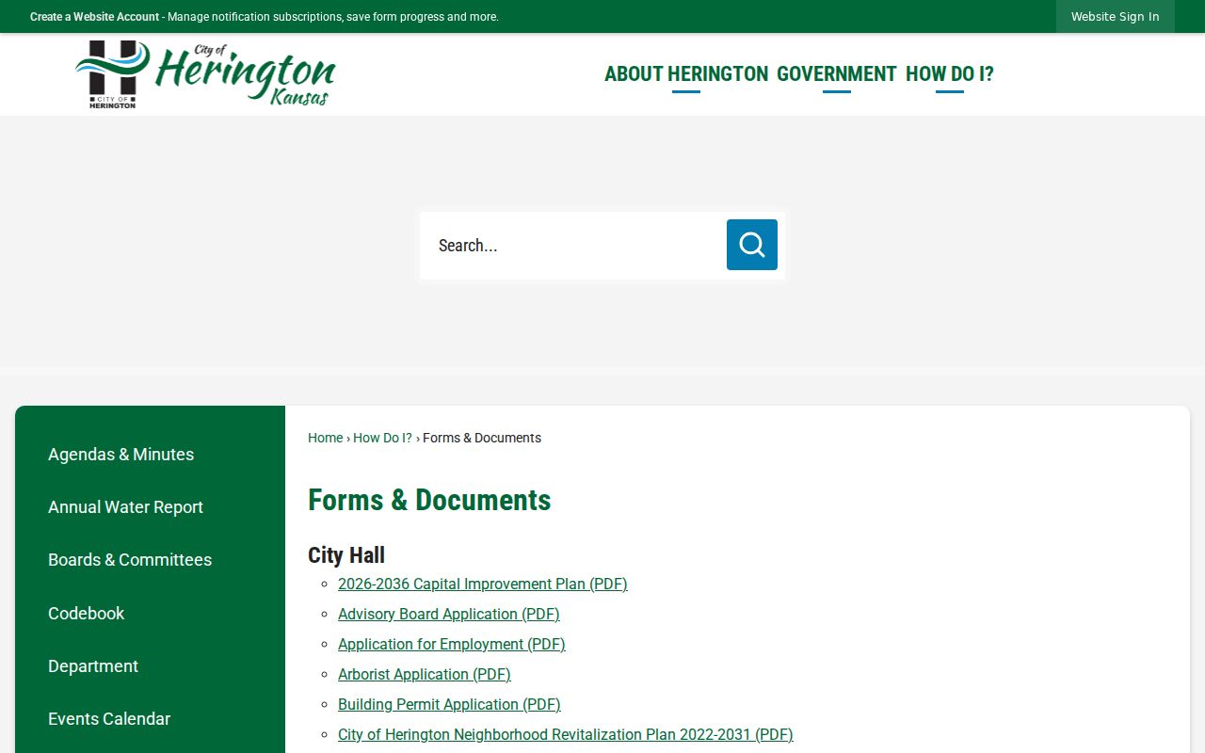Screen dimensions: 1205x753
Task: Open the About Herington menu
Action: click(x=686, y=74)
